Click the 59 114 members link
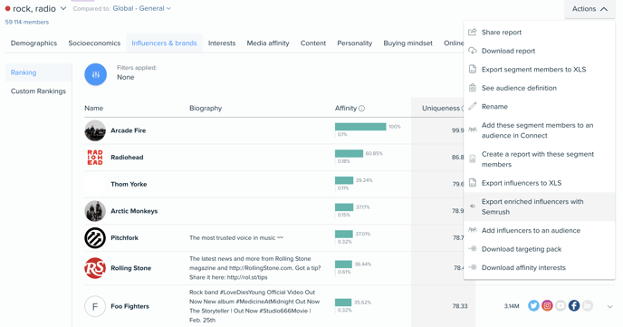The height and width of the screenshot is (327, 623). pyautogui.click(x=27, y=23)
